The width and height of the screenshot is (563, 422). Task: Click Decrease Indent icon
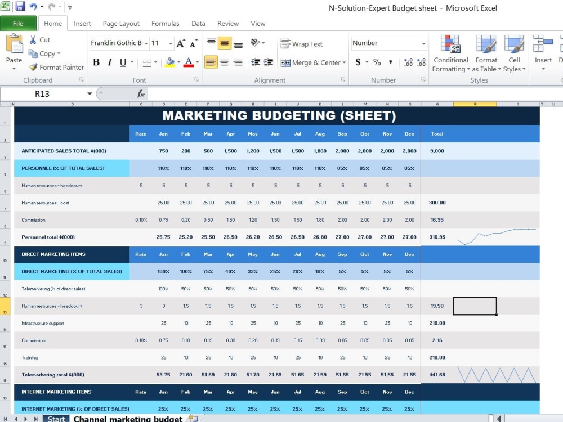point(256,62)
